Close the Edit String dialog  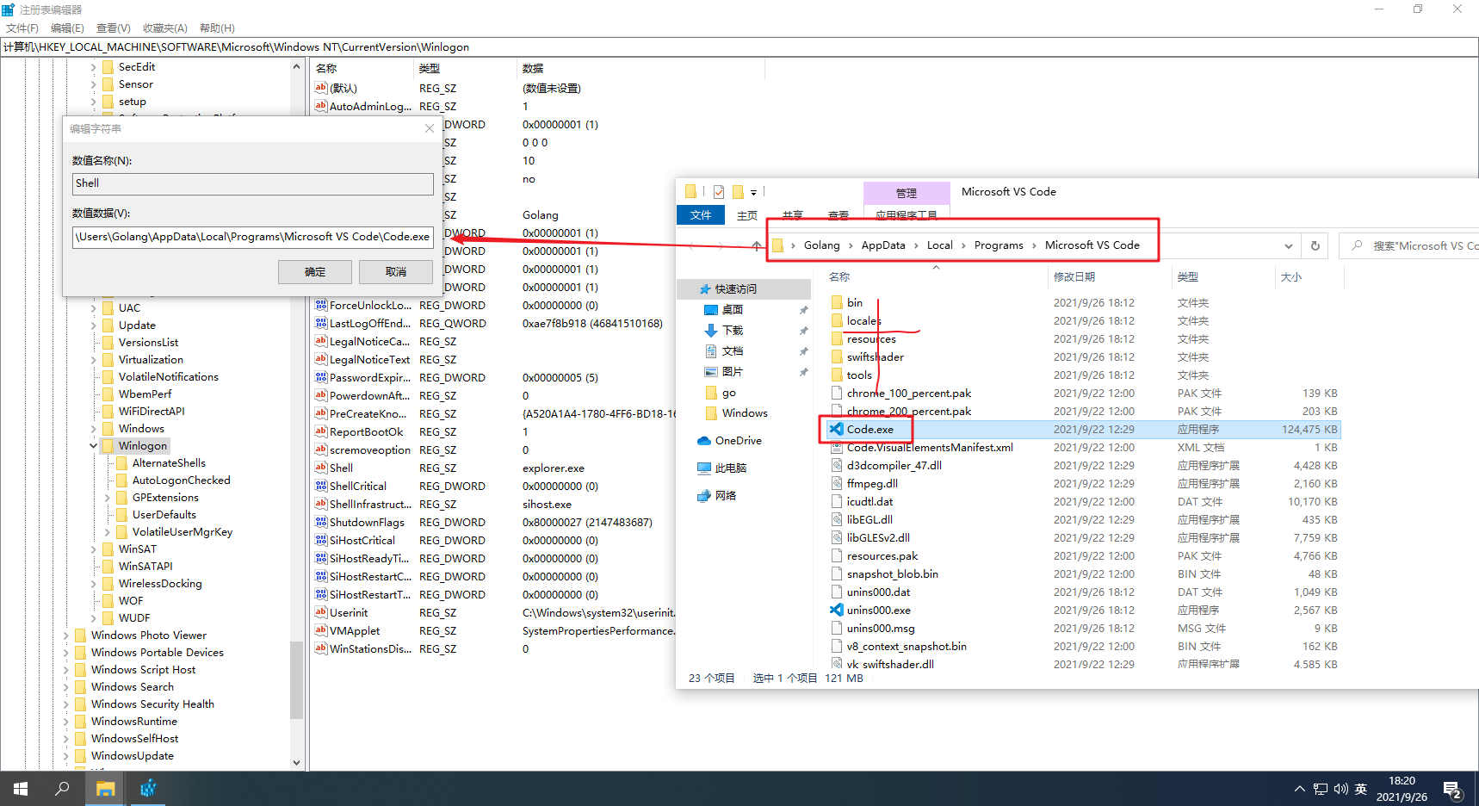(x=429, y=128)
